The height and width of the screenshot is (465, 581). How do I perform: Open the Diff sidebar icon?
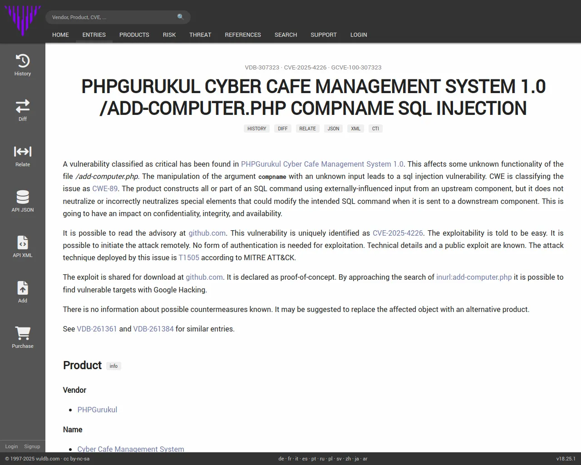click(23, 106)
